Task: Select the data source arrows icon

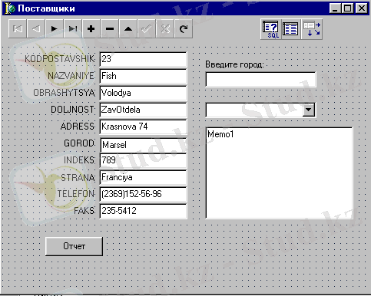Action: pyautogui.click(x=312, y=29)
